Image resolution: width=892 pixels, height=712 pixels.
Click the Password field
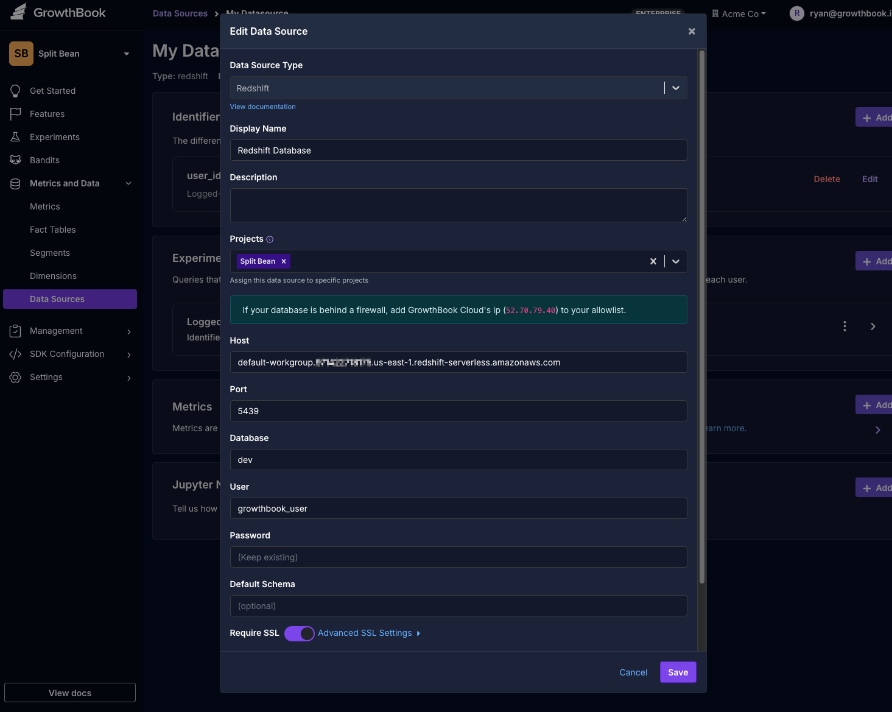pyautogui.click(x=458, y=557)
